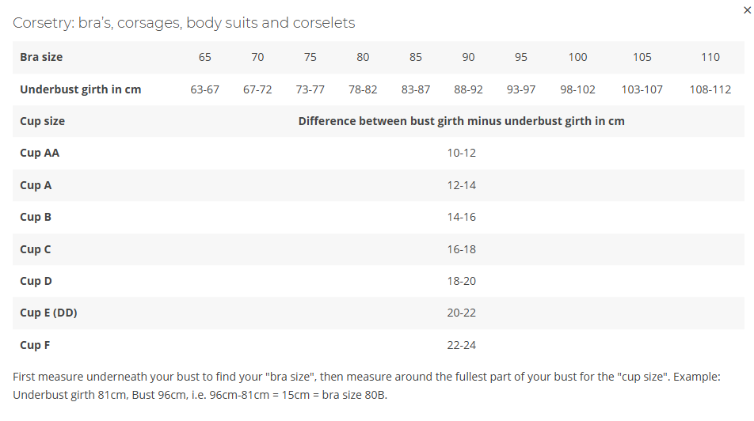The image size is (754, 421).
Task: Select the underbust girth 108-112 cell
Action: tap(710, 89)
